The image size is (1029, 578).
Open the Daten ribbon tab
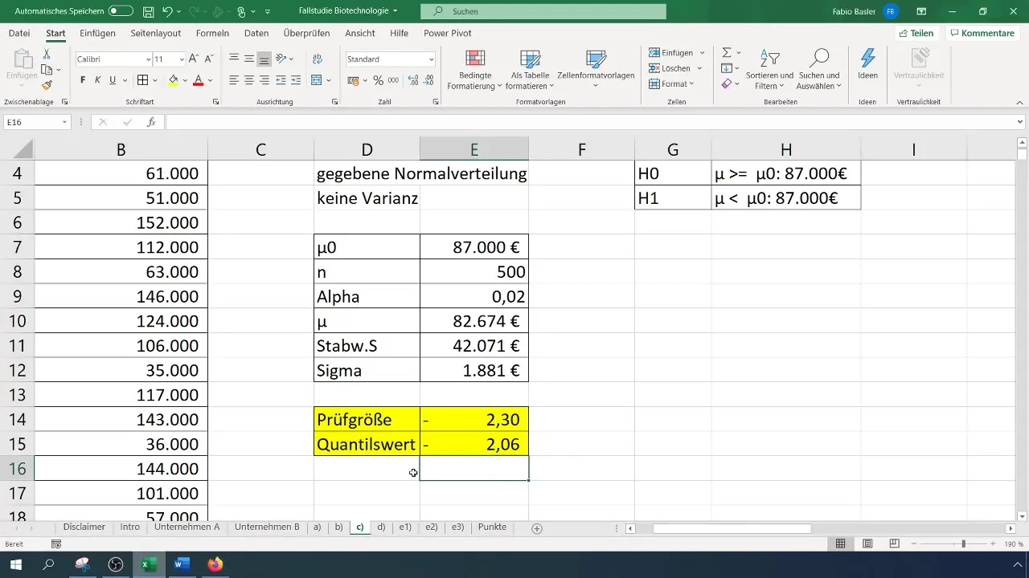(x=256, y=33)
